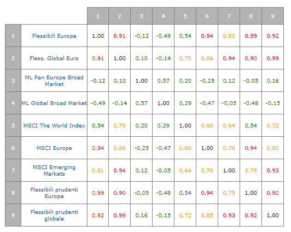This screenshot has width=291, height=232.
Task: Click column header number 9
Action: (272, 16)
